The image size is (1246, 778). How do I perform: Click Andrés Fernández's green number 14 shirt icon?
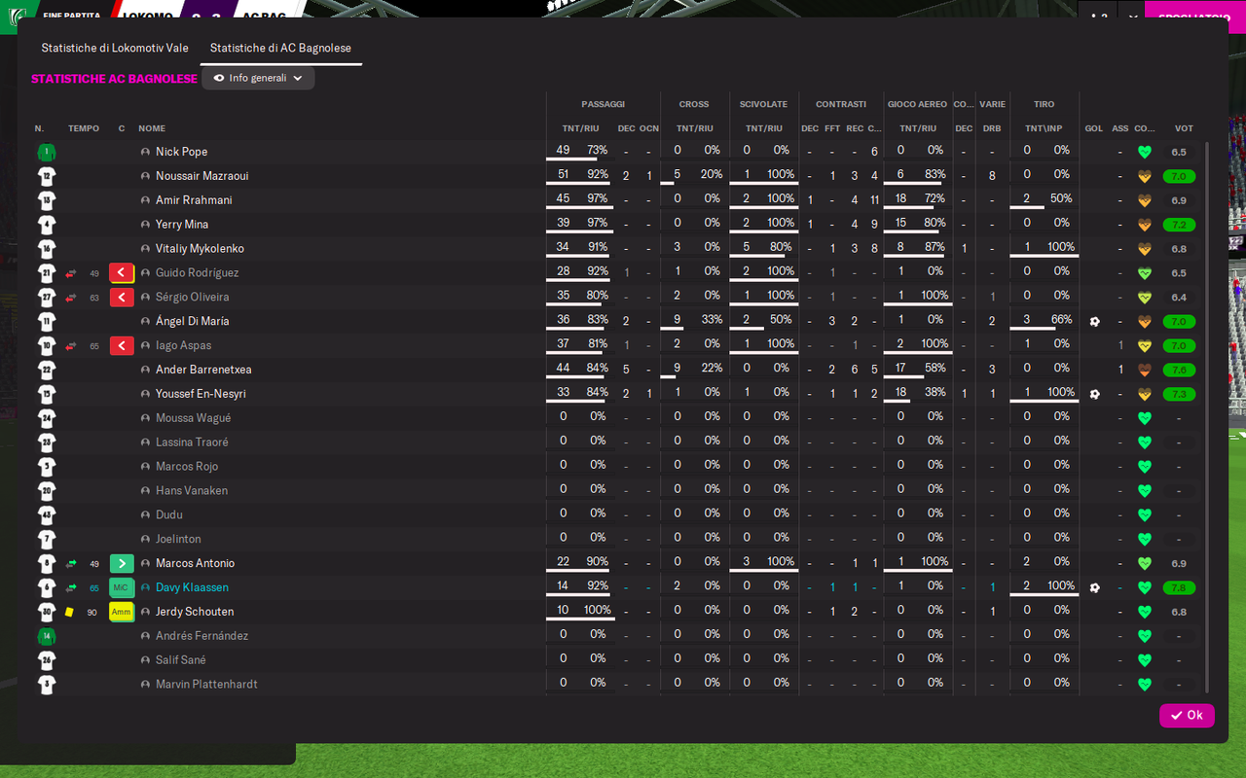point(46,636)
